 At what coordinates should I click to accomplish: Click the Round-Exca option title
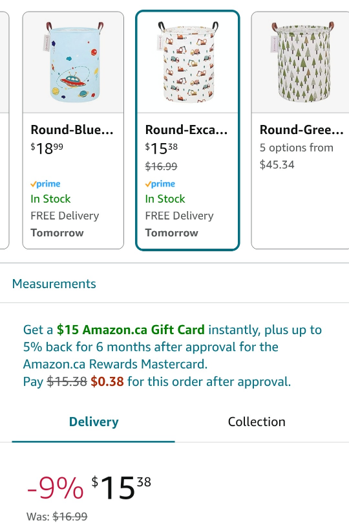(187, 130)
